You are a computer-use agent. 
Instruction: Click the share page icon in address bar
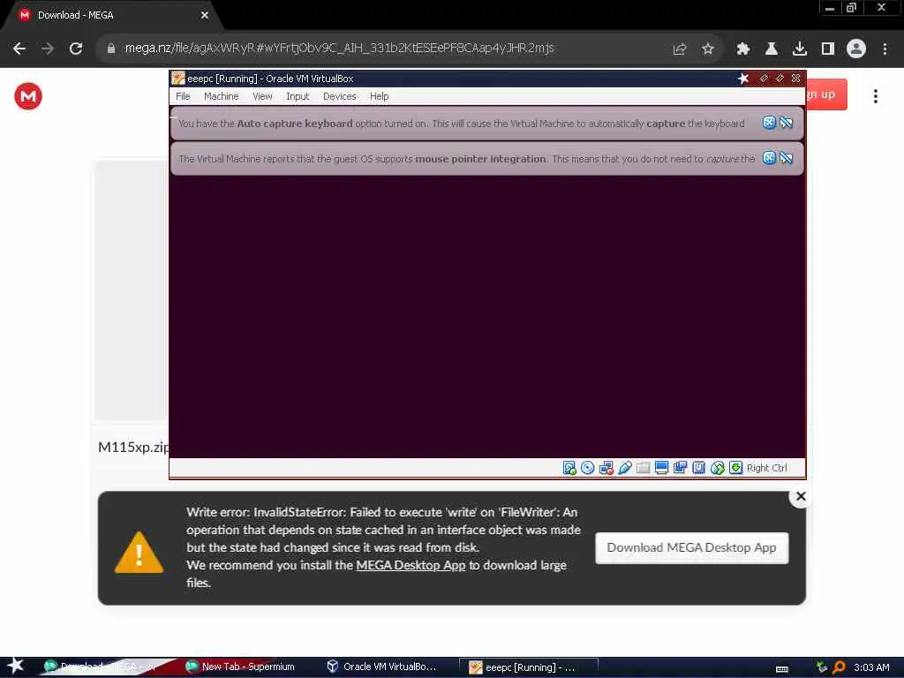(679, 49)
